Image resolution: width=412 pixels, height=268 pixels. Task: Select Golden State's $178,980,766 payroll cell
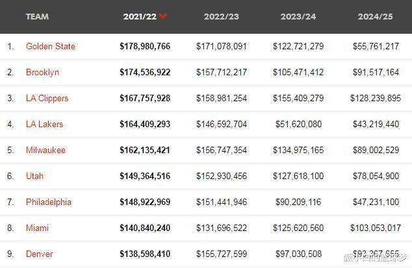145,46
